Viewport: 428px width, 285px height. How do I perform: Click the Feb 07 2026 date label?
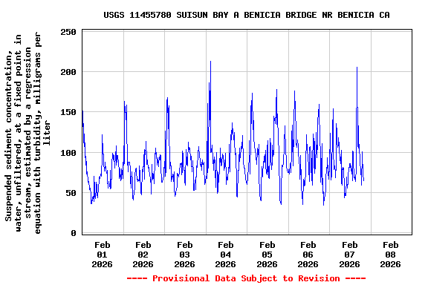[349, 255]
